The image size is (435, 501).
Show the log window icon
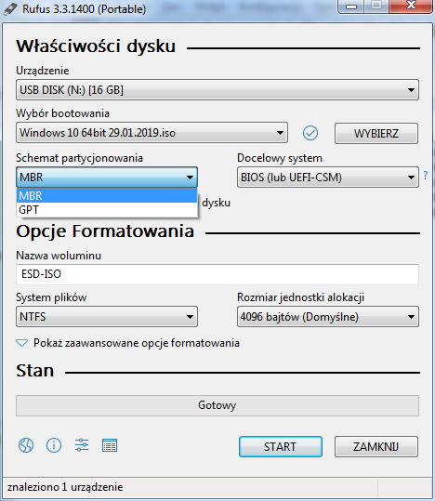pyautogui.click(x=110, y=445)
